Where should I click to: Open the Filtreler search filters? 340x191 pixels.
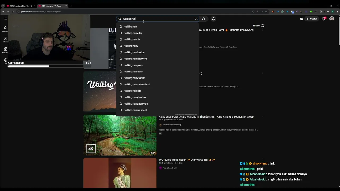258,25
